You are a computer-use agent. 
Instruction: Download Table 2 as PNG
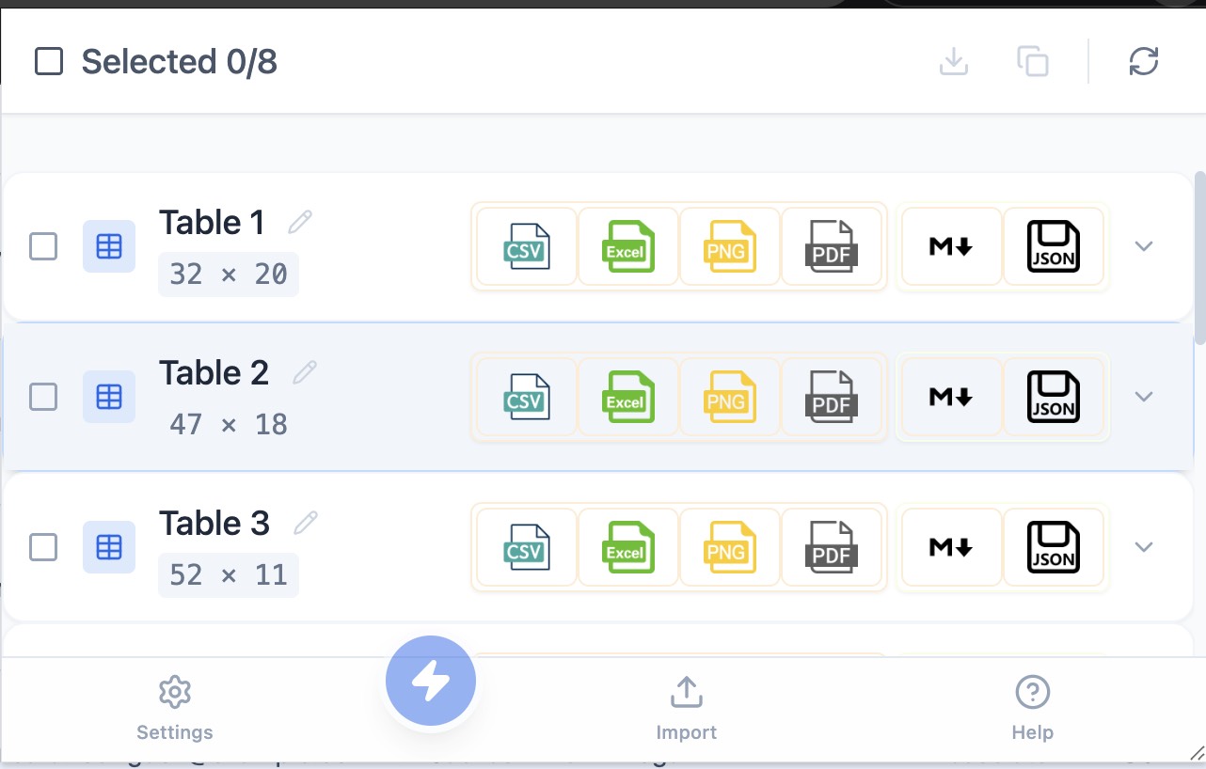tap(730, 397)
